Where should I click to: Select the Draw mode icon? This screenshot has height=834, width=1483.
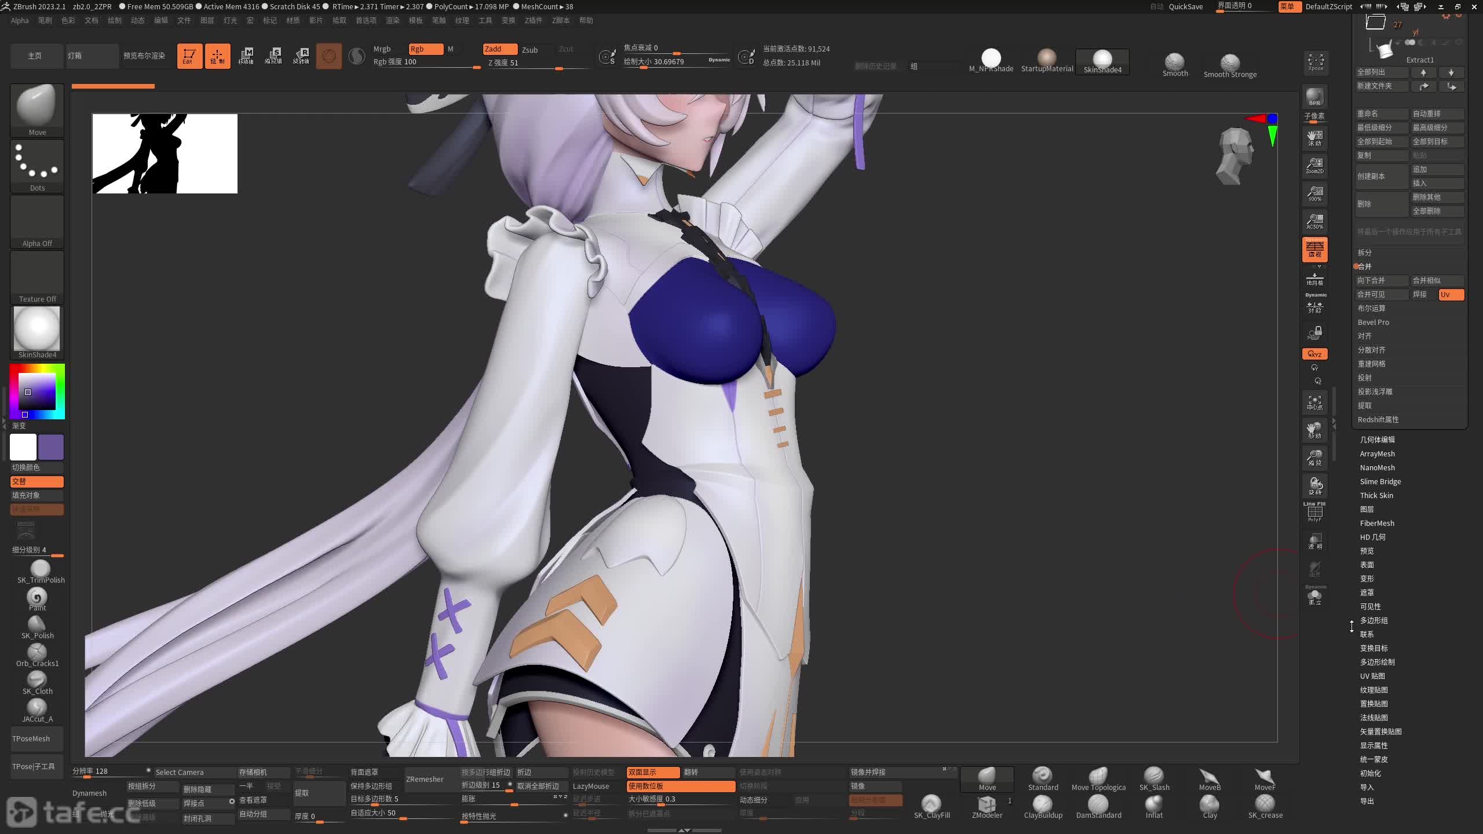pos(217,56)
